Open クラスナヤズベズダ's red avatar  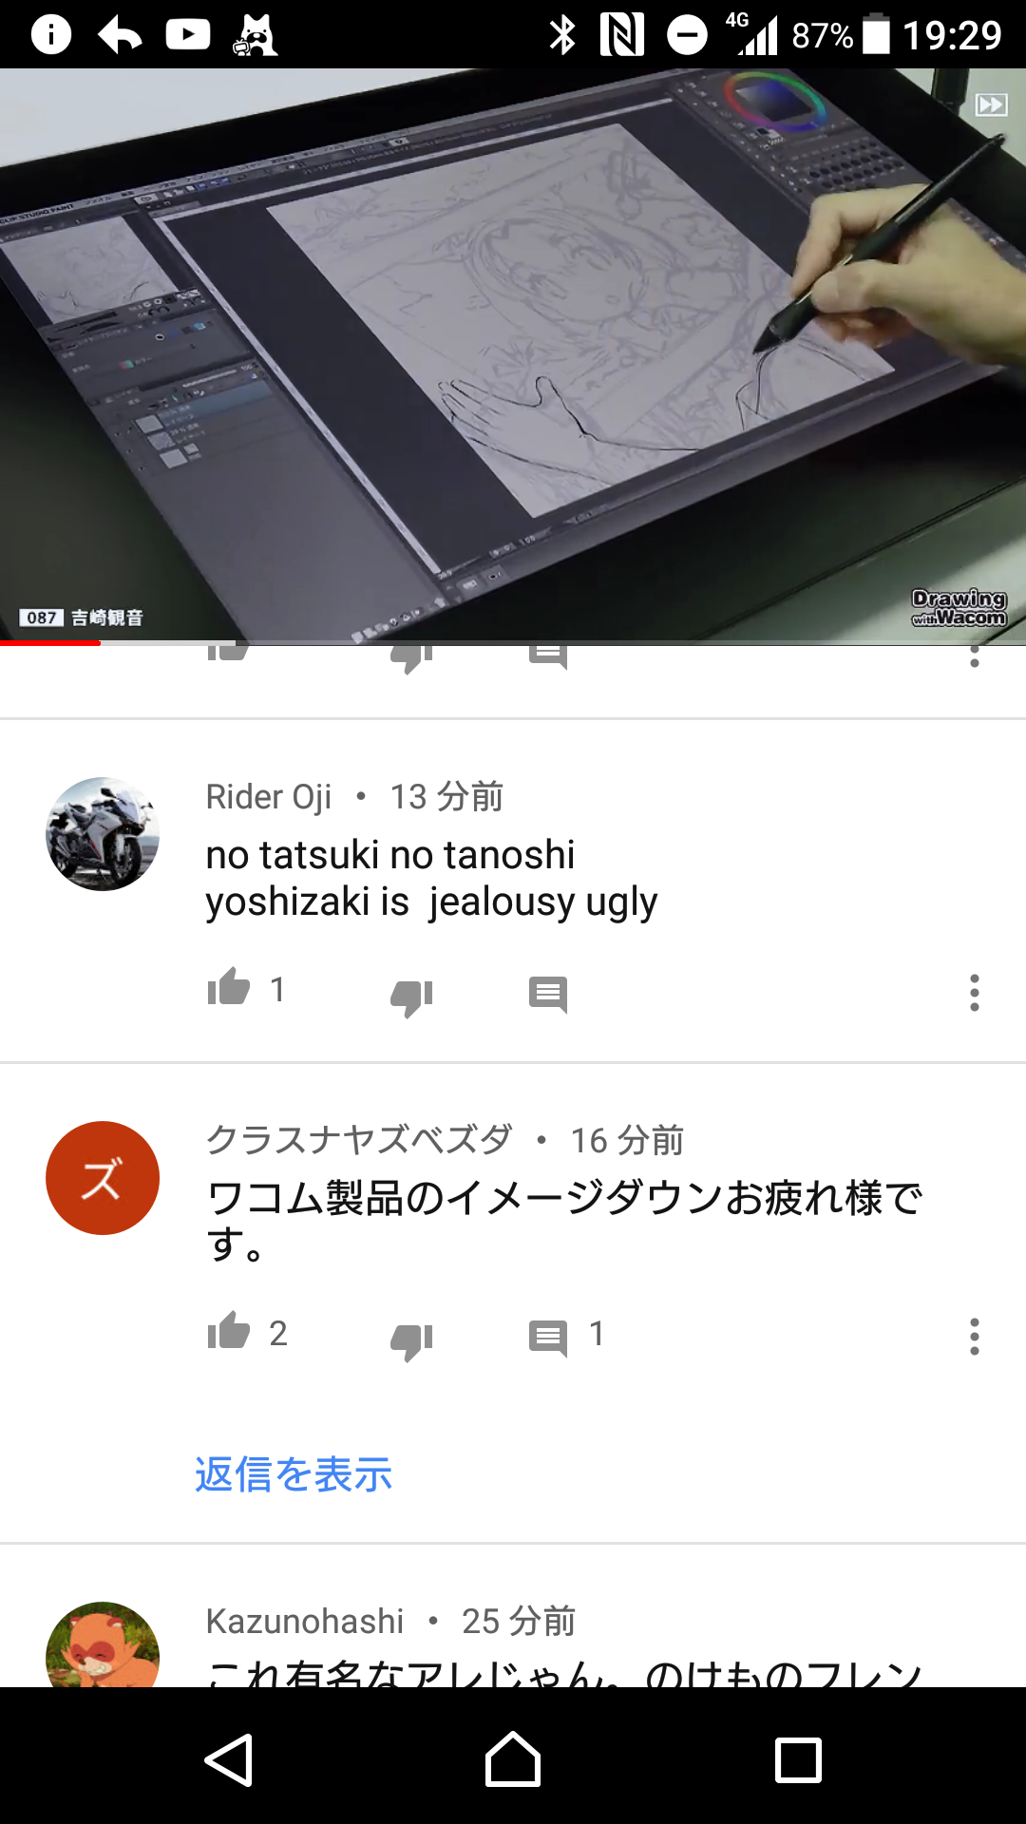click(x=103, y=1178)
